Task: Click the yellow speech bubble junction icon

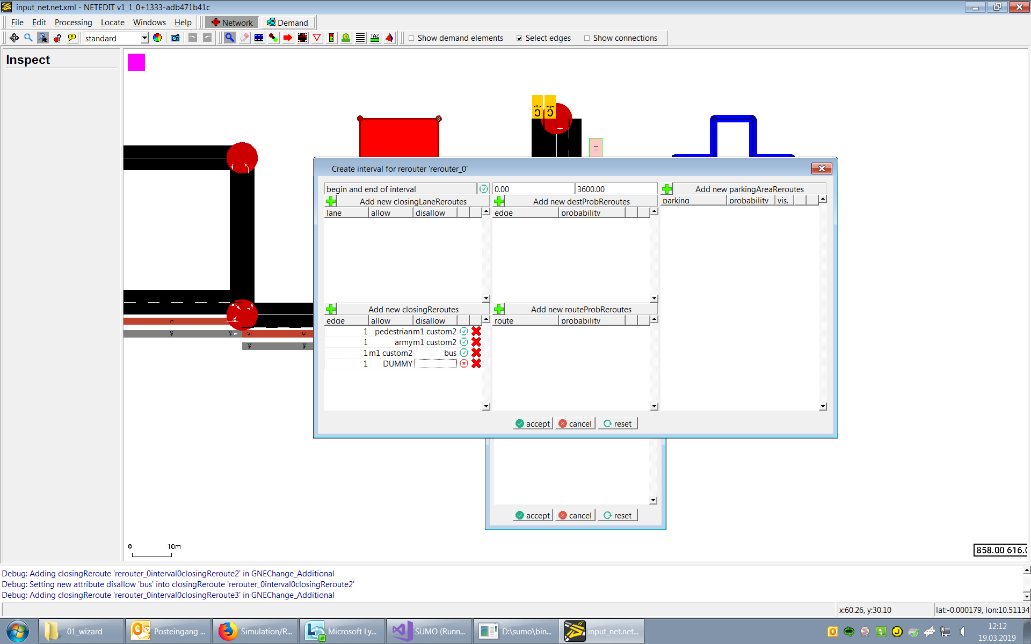Action: pos(71,38)
